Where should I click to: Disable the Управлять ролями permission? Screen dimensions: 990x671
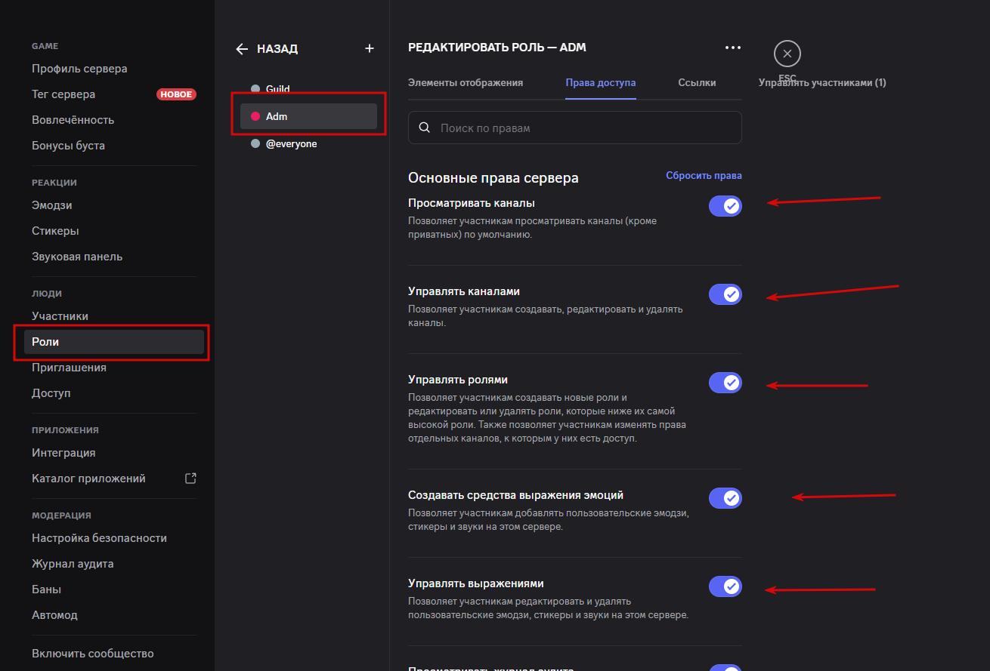coord(725,383)
